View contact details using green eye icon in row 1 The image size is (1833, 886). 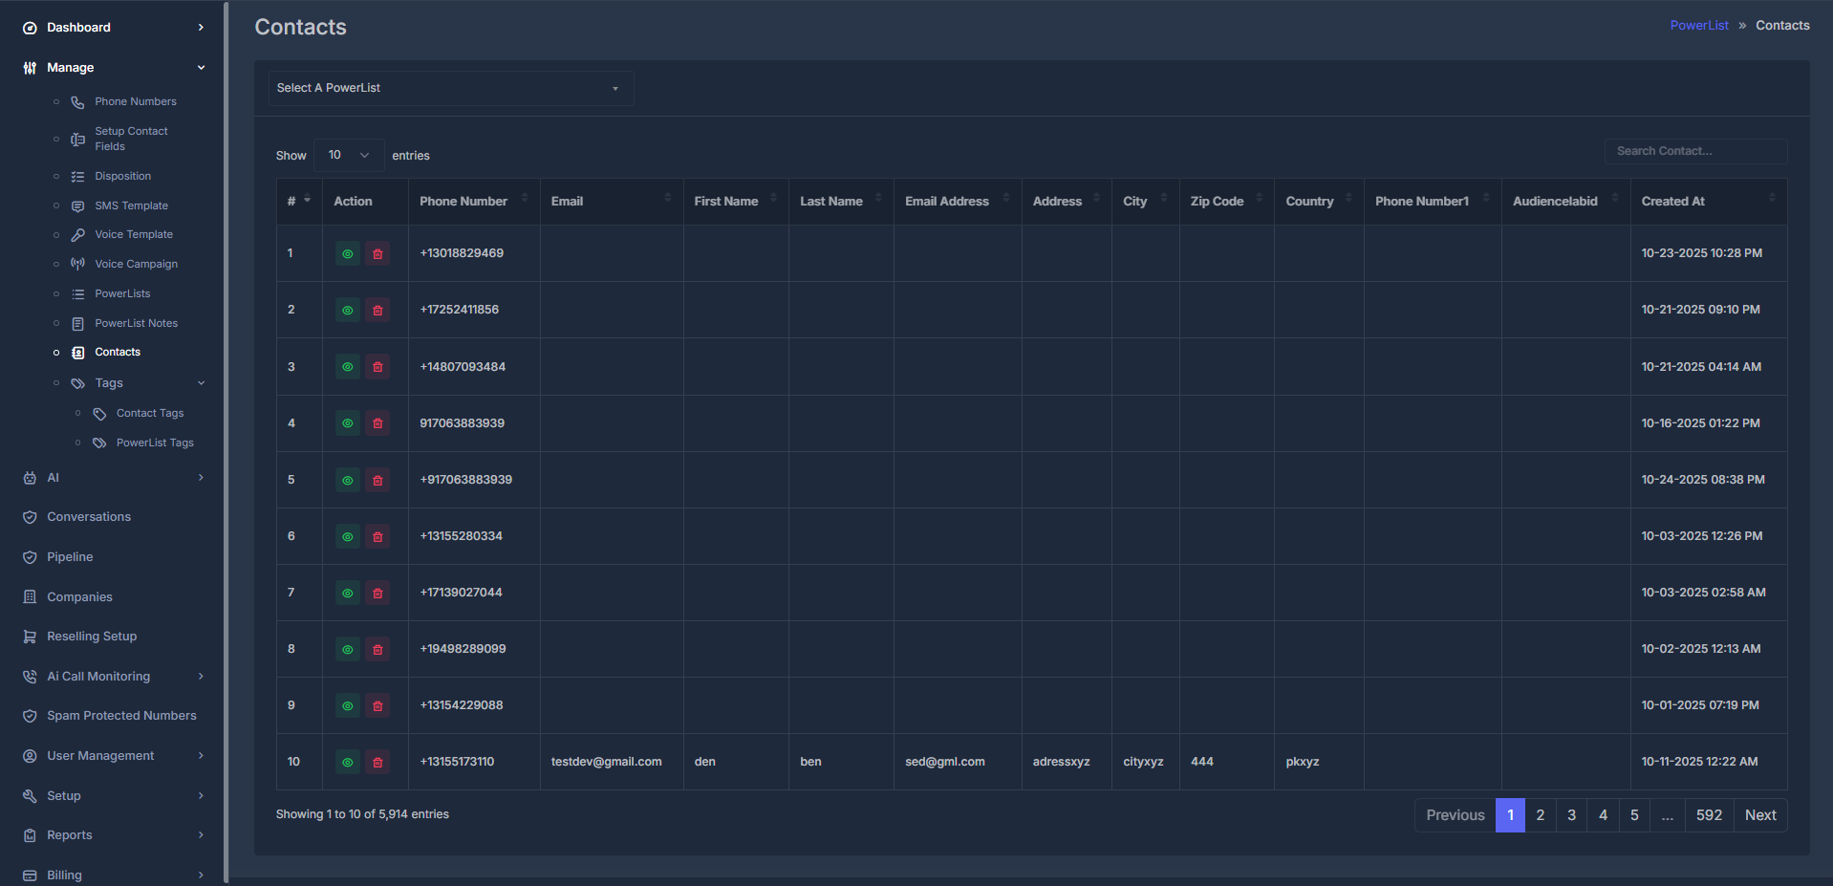pos(347,253)
